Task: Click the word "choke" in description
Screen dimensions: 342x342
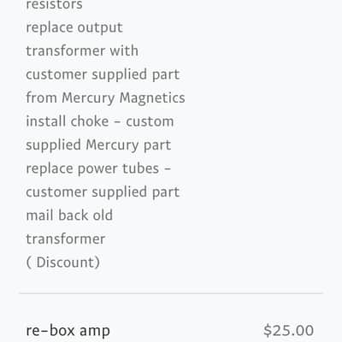Action: click(x=90, y=121)
